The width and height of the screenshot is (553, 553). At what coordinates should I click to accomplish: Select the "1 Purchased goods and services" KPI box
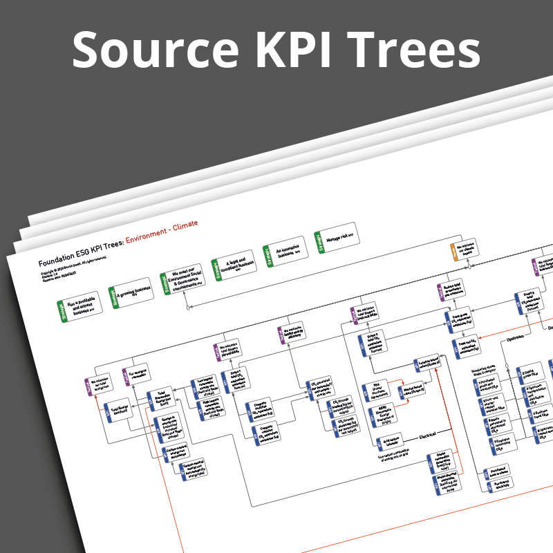pos(487,385)
